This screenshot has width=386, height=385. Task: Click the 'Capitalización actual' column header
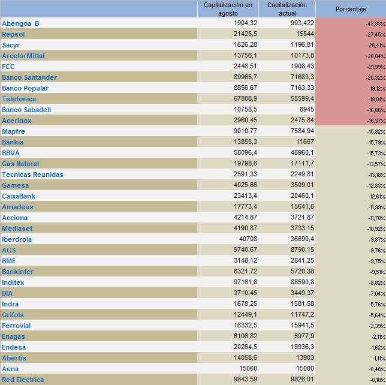[287, 9]
